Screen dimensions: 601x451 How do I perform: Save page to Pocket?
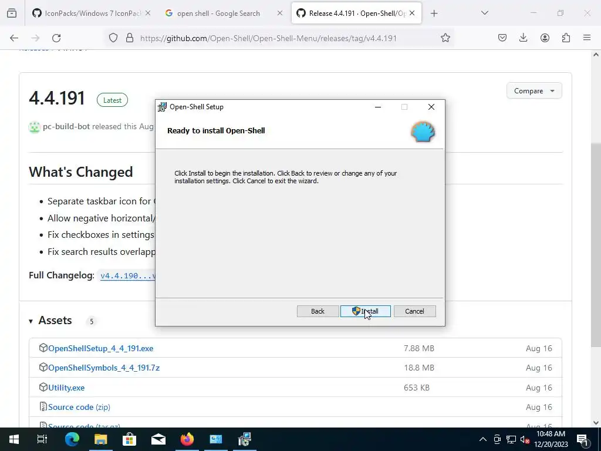click(x=502, y=38)
